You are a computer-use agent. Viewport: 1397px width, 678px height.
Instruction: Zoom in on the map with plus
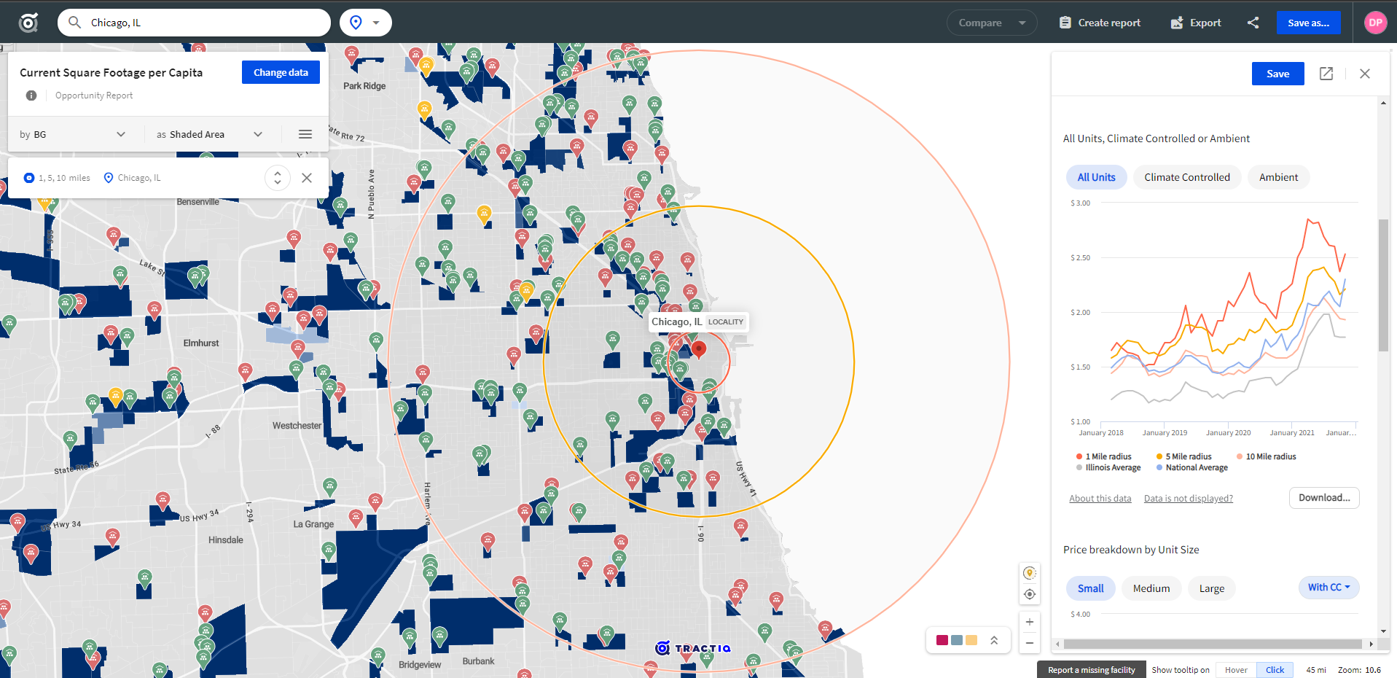[1030, 622]
